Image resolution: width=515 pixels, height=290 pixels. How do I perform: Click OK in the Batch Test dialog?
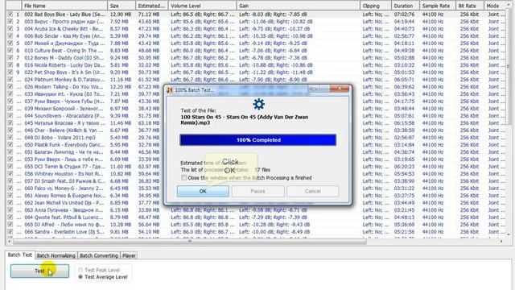pyautogui.click(x=203, y=191)
